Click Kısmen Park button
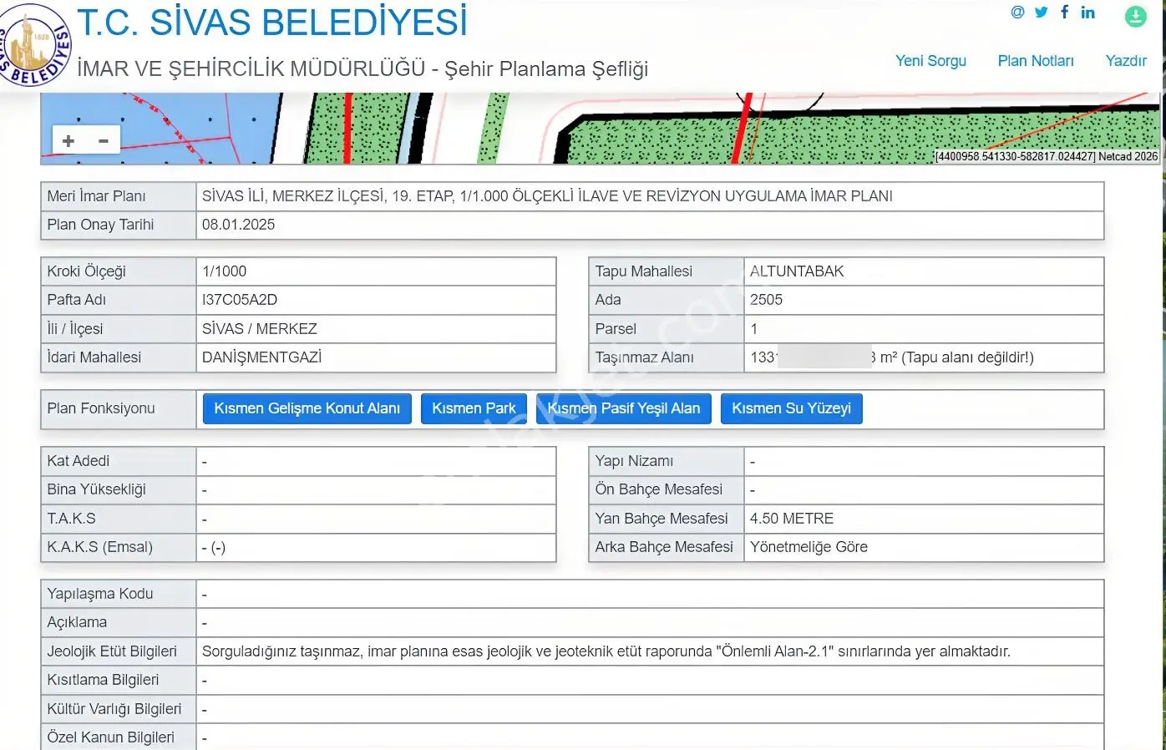Image resolution: width=1166 pixels, height=750 pixels. click(474, 408)
